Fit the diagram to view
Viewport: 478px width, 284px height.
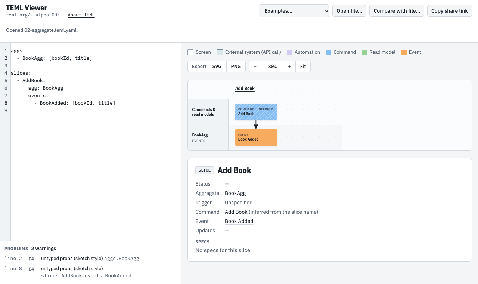point(303,67)
